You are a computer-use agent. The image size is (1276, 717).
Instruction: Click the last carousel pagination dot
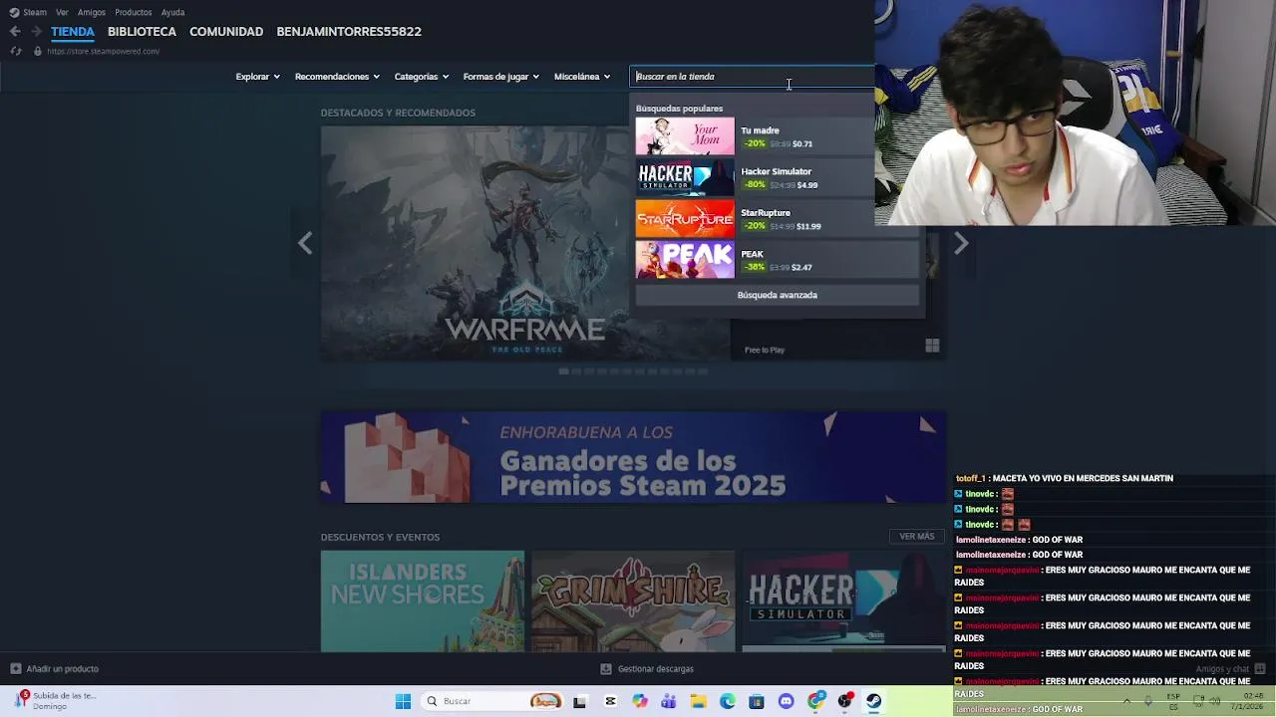point(702,371)
